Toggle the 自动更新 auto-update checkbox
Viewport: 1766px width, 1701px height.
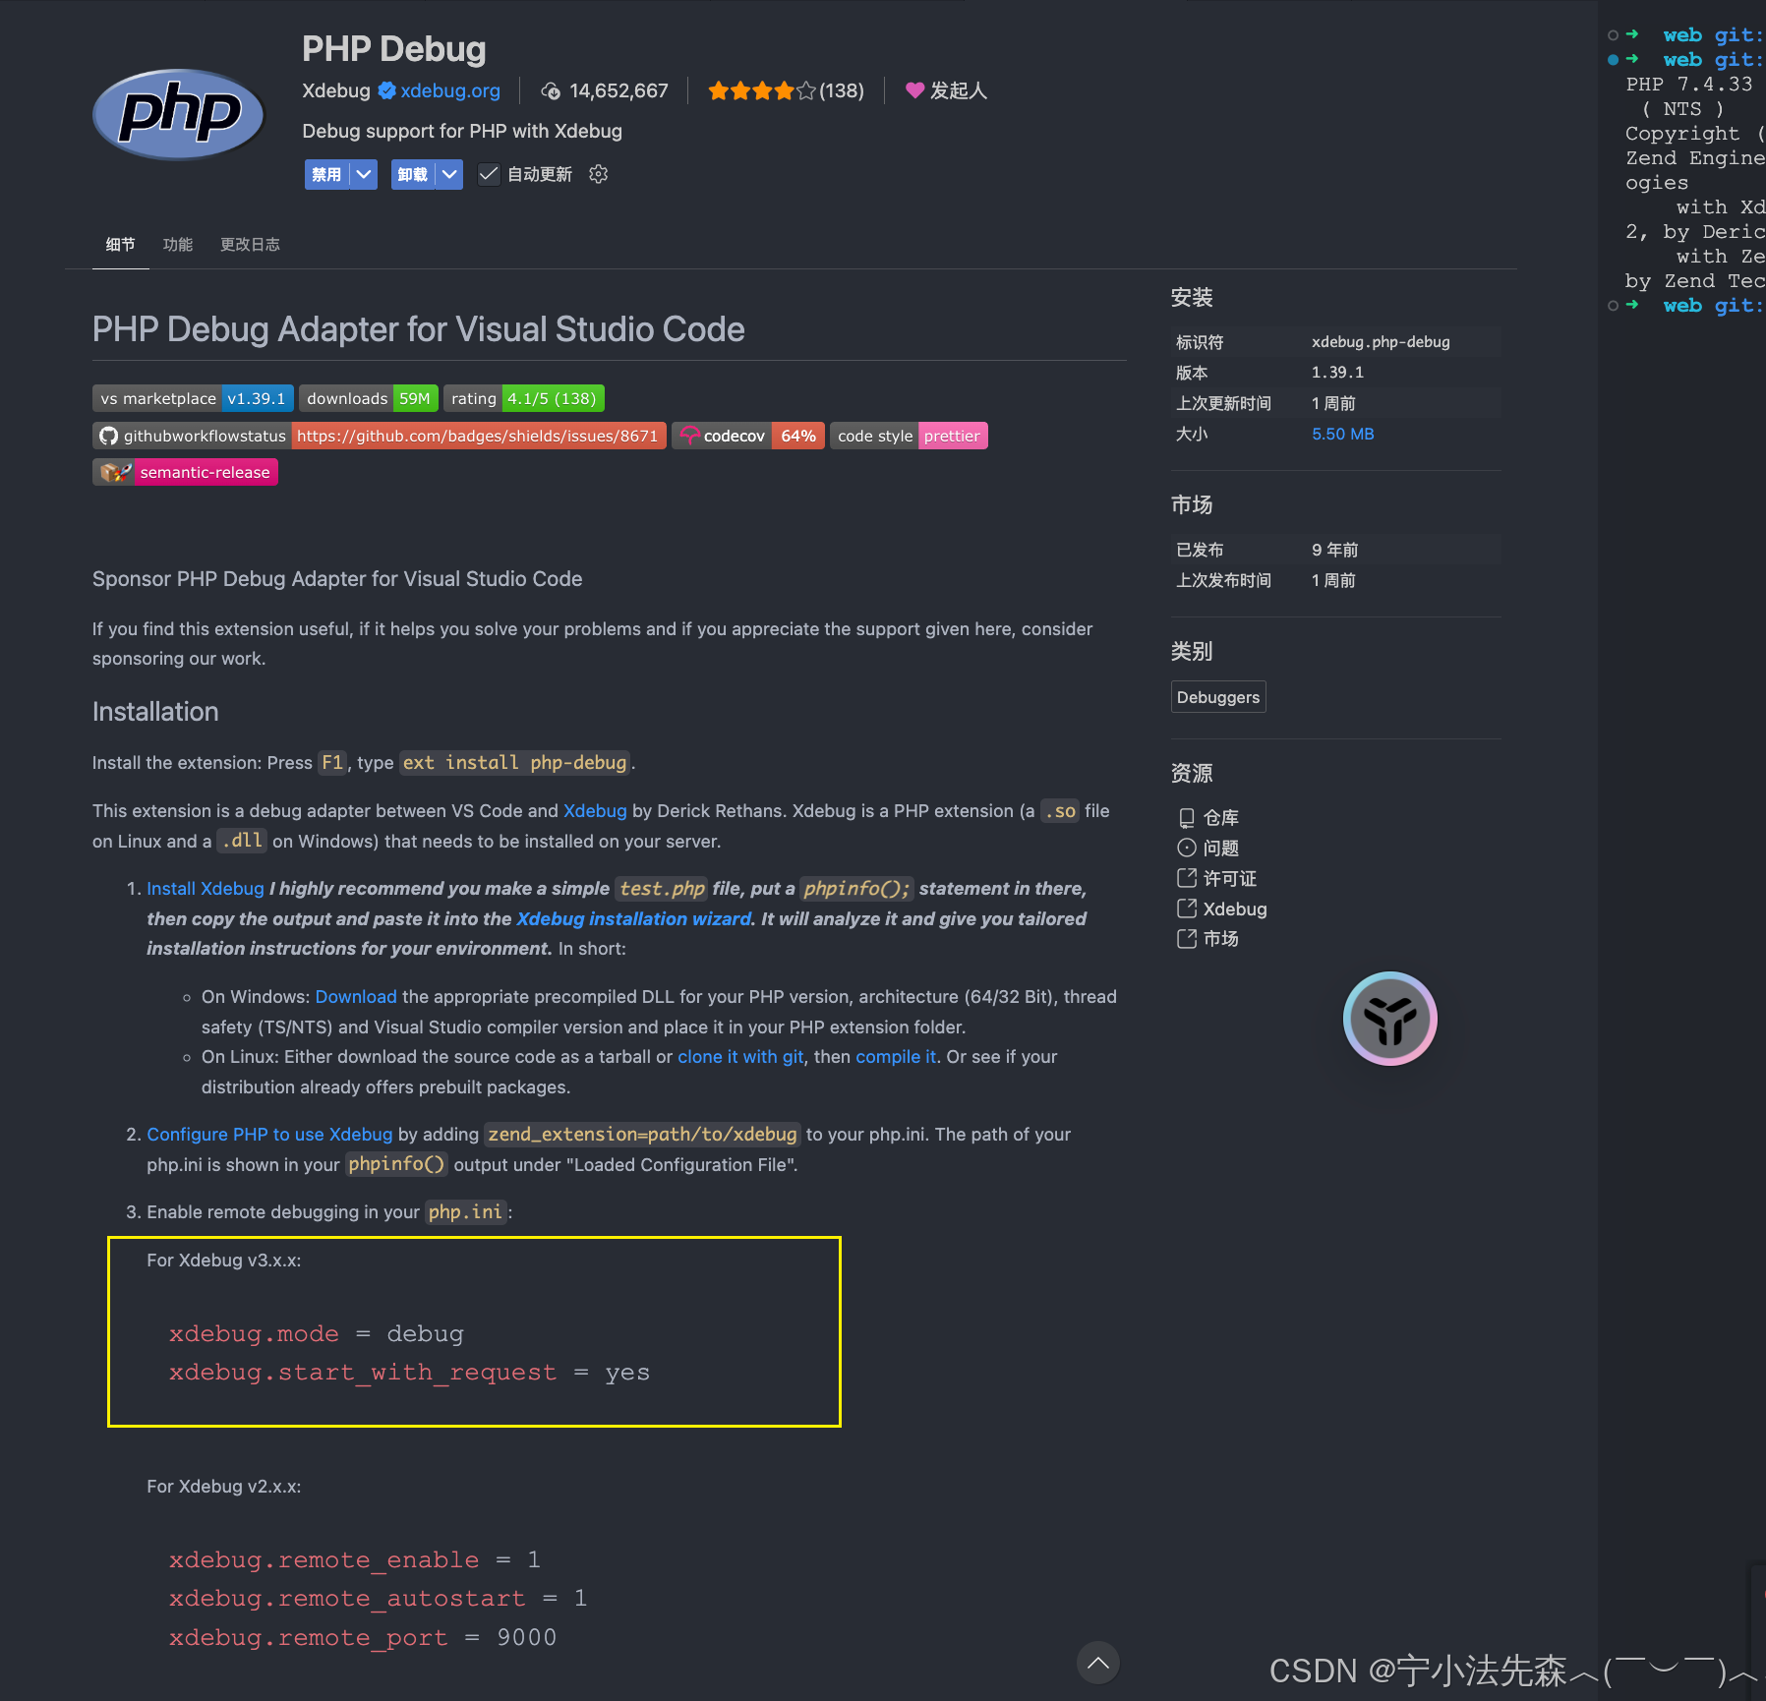point(489,174)
